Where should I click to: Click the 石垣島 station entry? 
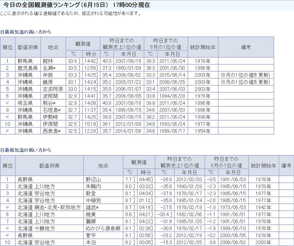[51, 110]
